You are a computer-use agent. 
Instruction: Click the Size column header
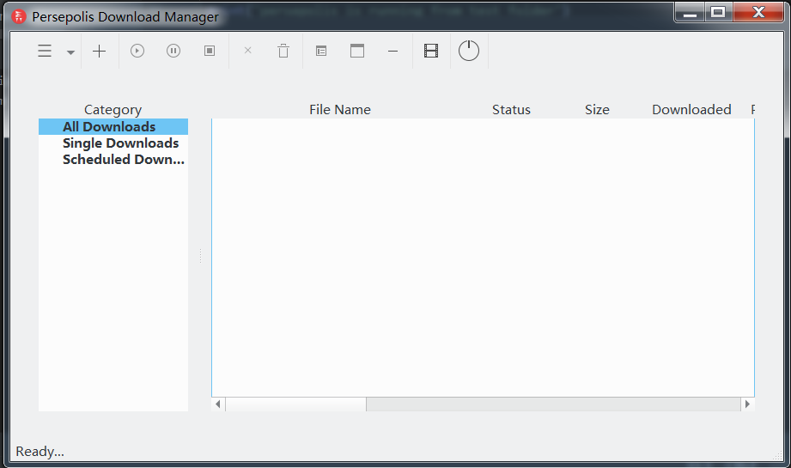tap(597, 110)
